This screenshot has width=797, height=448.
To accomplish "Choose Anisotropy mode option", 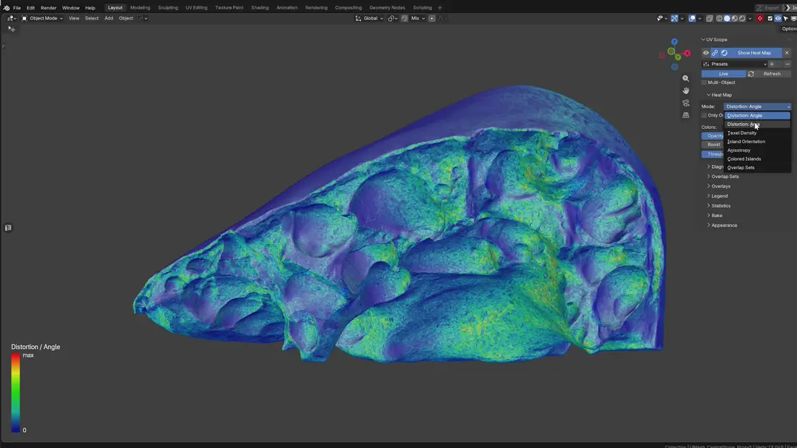I will 757,151.
